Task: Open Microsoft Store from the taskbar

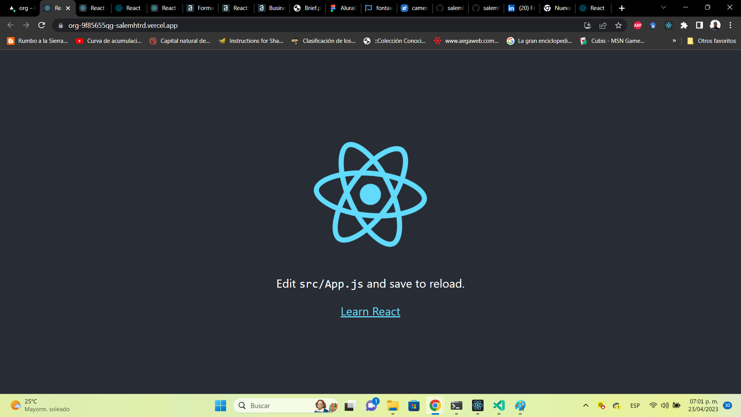Action: pyautogui.click(x=414, y=405)
